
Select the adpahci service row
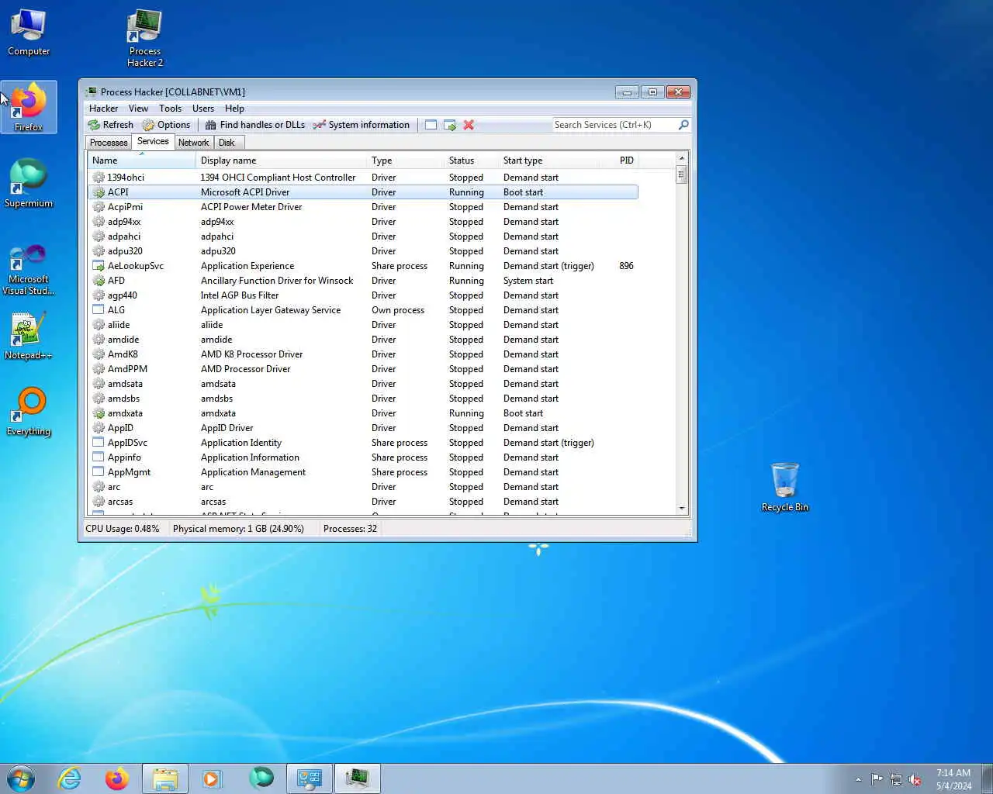[363, 236]
